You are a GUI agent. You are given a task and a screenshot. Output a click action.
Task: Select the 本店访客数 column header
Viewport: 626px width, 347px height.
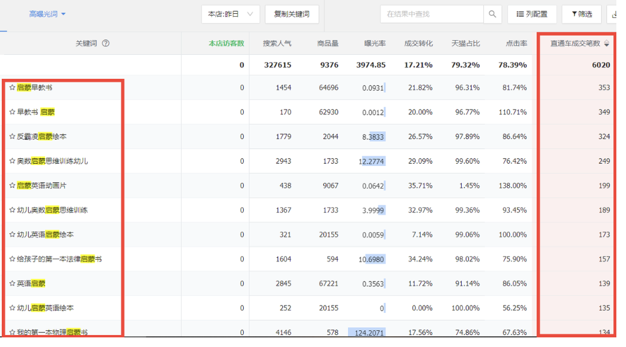(x=226, y=43)
